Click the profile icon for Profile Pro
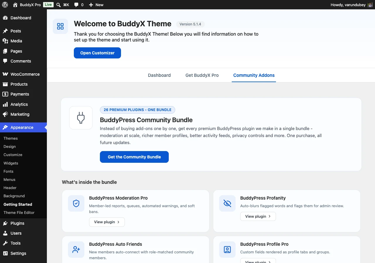This screenshot has width=375, height=263. click(x=227, y=250)
